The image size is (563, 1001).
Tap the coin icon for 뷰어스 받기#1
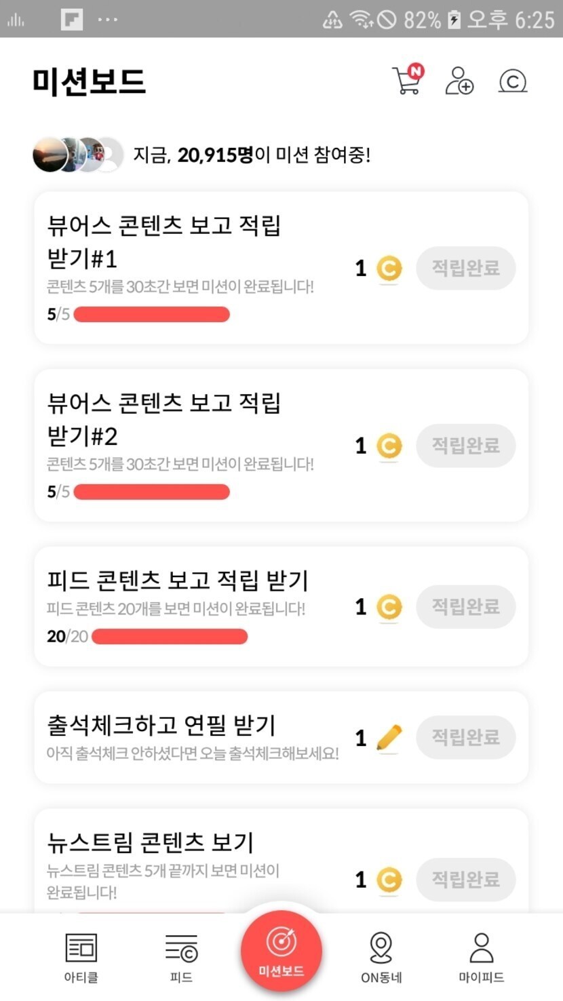(x=389, y=269)
